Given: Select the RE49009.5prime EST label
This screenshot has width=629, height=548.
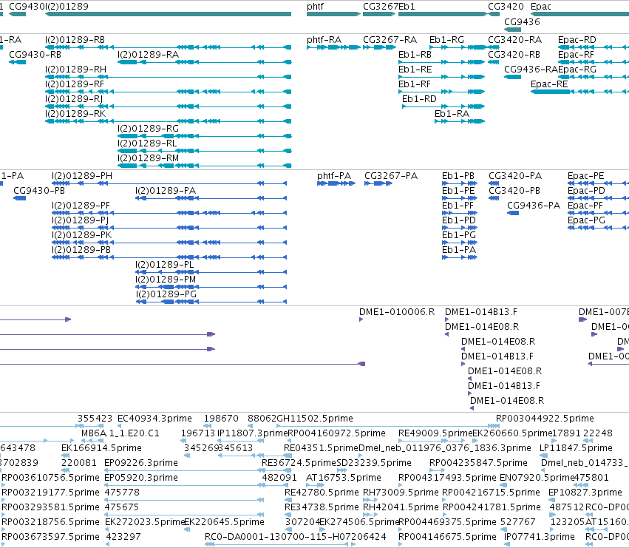Looking at the screenshot, I should point(435,433).
